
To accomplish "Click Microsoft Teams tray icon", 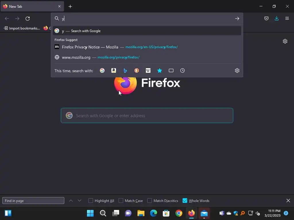I will 222,213.
